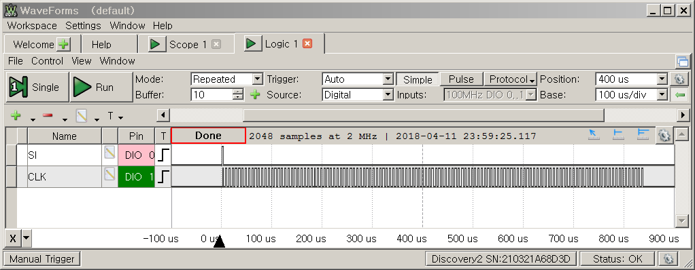Click the Discovery2 SN device button
Screen dimensions: 695x270
tap(501, 259)
